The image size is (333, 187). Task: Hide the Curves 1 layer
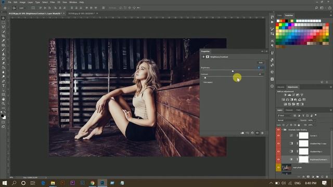point(278,136)
